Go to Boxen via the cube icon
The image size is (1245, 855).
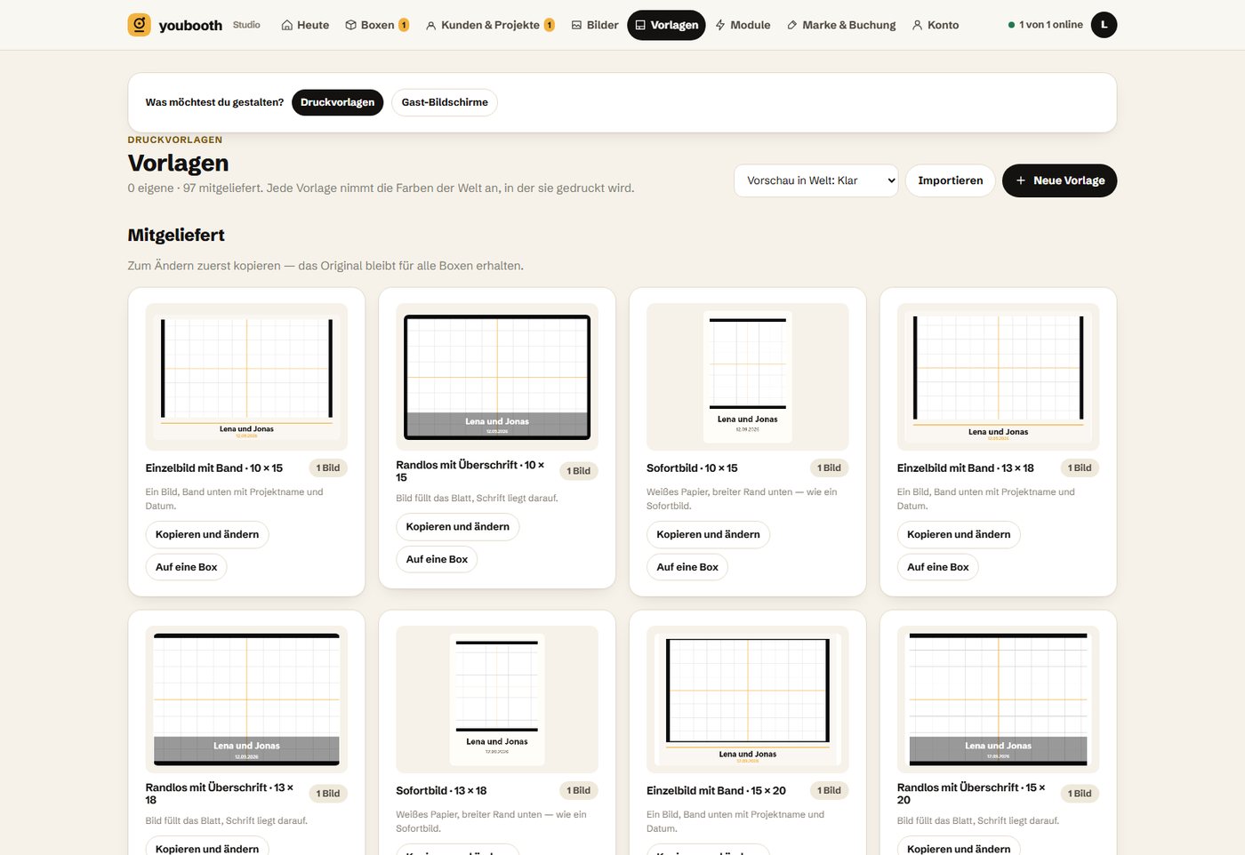tap(351, 25)
